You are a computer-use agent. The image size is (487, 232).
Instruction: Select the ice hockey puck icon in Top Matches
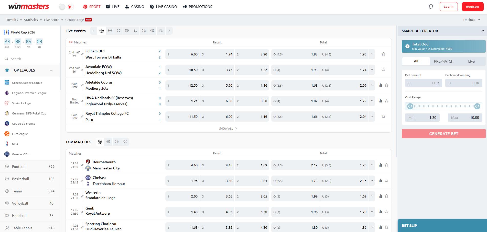(125, 142)
